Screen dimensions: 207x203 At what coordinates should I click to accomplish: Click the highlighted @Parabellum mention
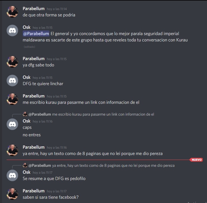pos(36,34)
